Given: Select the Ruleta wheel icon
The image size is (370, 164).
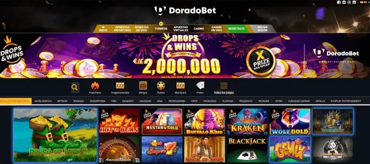Looking at the screenshot, I should (161, 86).
